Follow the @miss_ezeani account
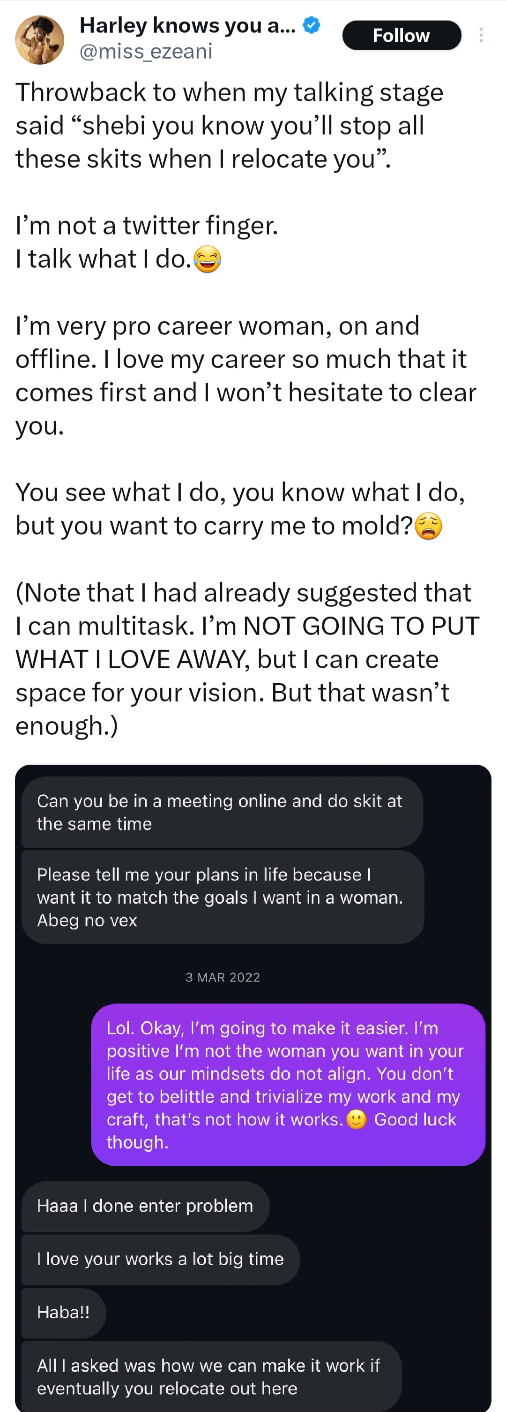This screenshot has height=1412, width=506. 402,36
